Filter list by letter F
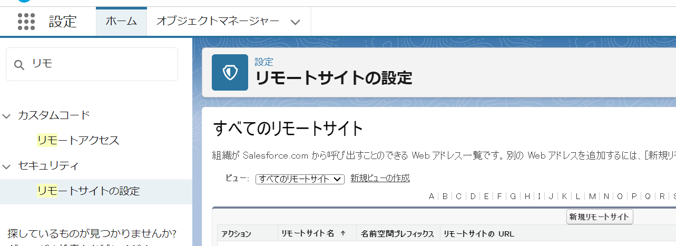 [x=499, y=196]
